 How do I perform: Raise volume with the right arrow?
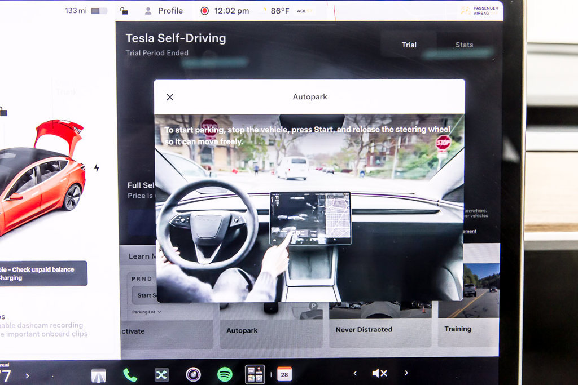coord(406,373)
